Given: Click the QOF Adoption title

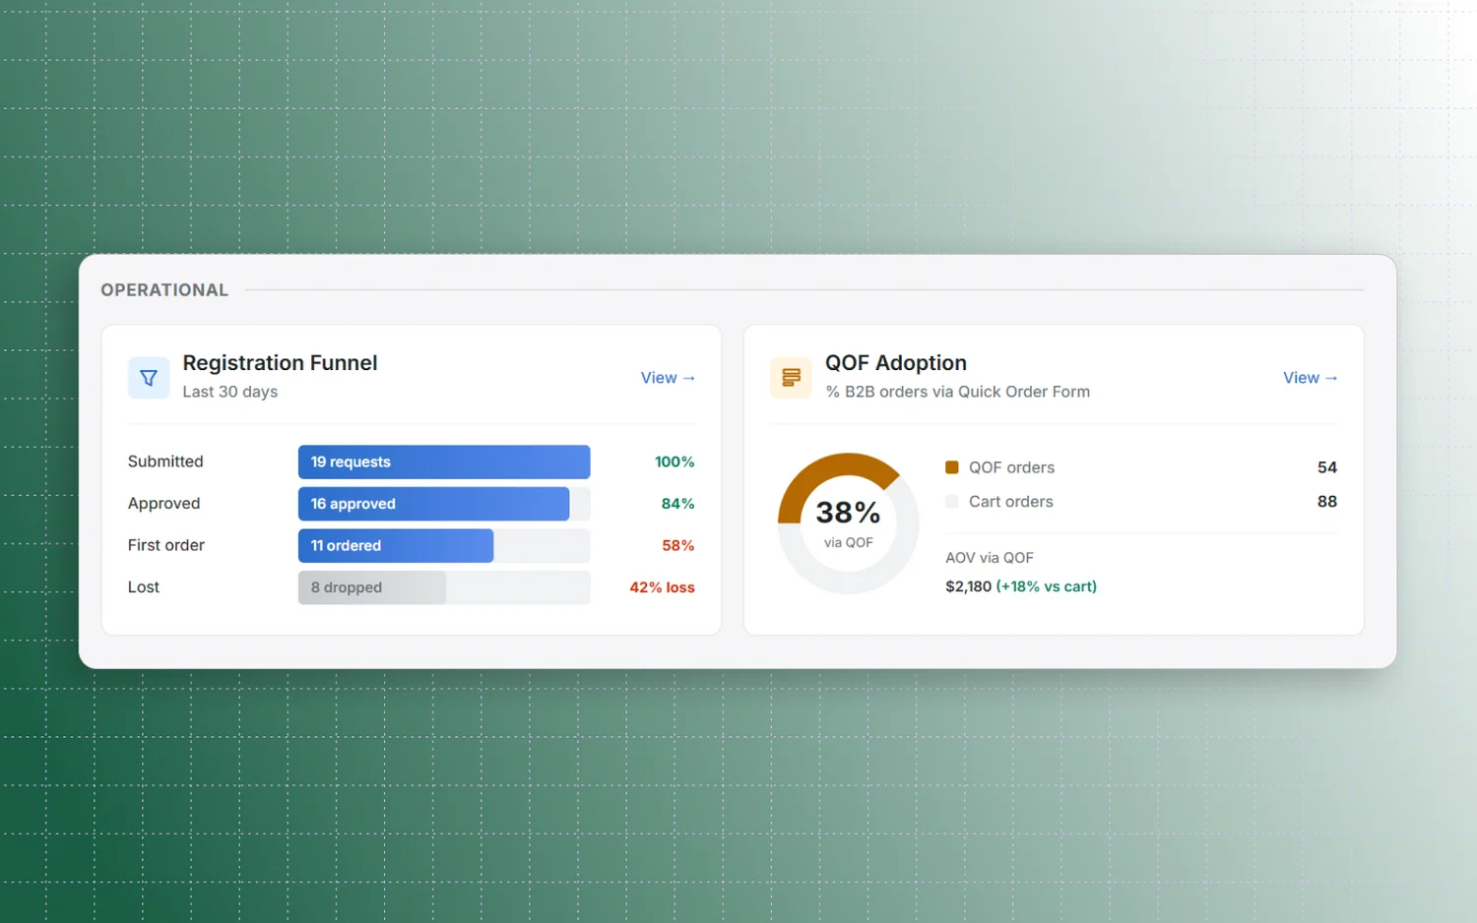Looking at the screenshot, I should (x=895, y=363).
